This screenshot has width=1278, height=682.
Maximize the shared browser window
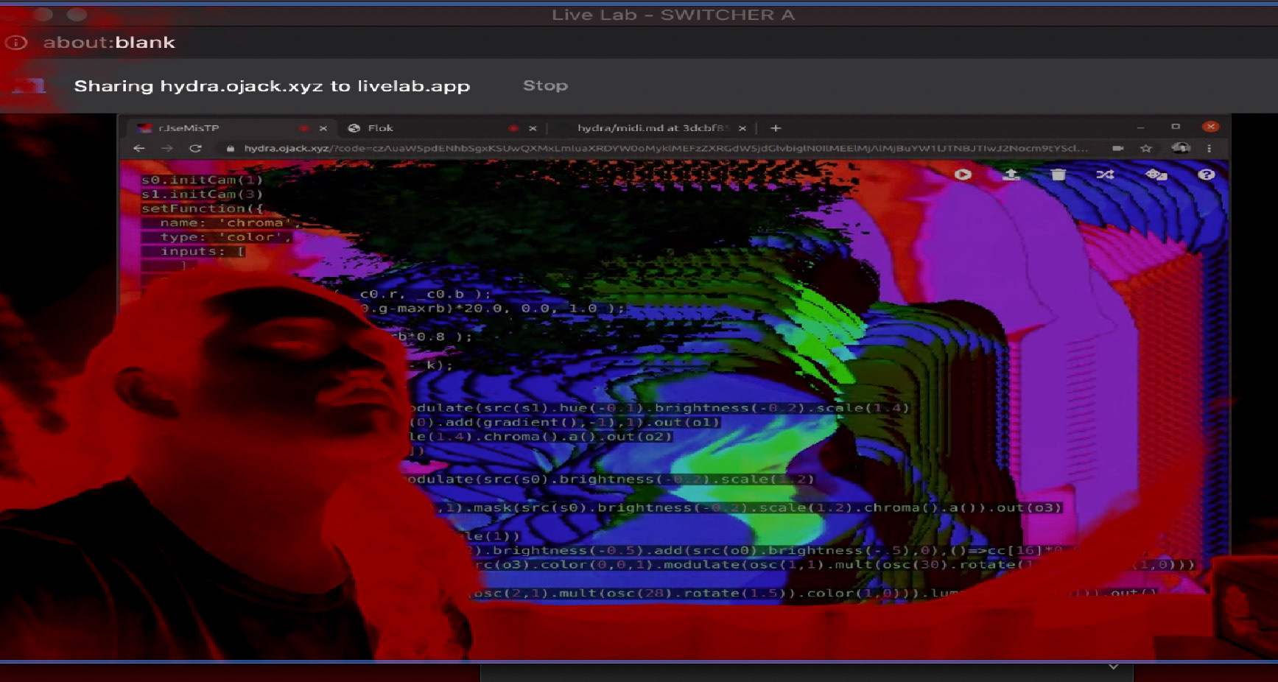click(1176, 127)
